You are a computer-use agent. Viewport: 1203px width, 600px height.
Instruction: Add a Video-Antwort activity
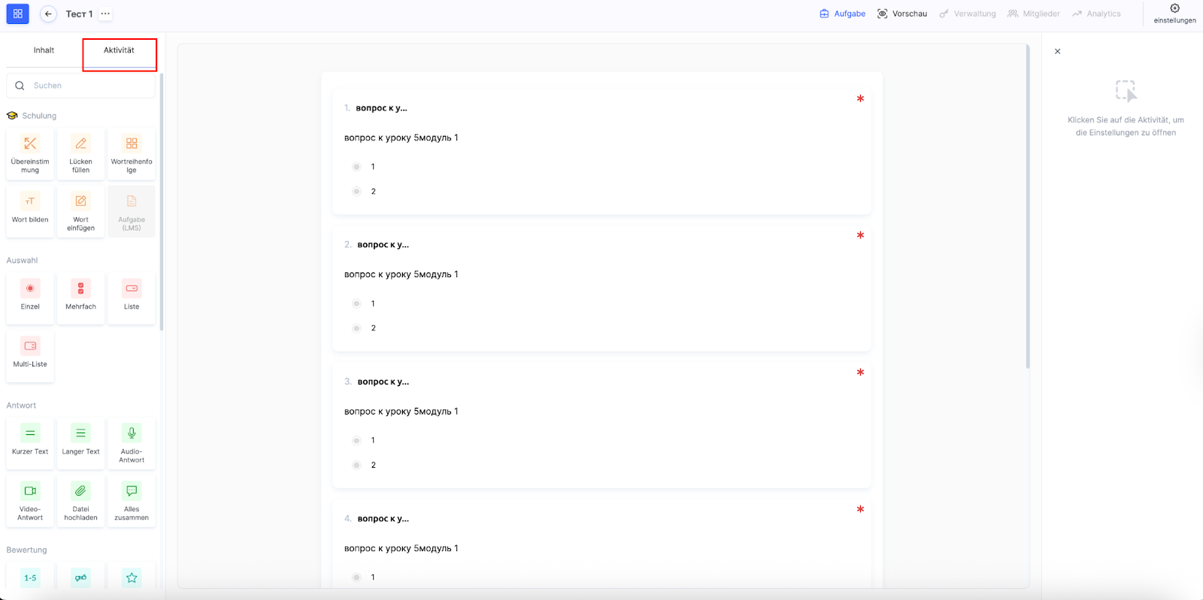[30, 501]
